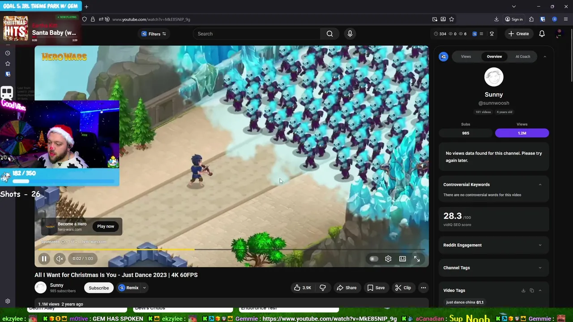Collapse the Video Tags section
The image size is (573, 322).
point(540,291)
